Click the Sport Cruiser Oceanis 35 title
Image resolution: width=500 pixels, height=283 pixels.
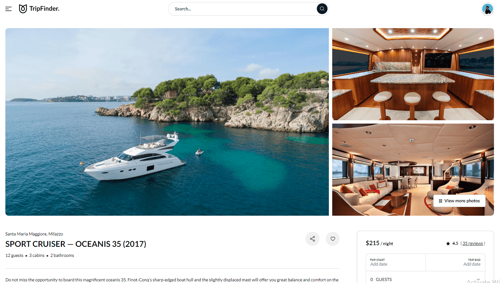click(76, 244)
